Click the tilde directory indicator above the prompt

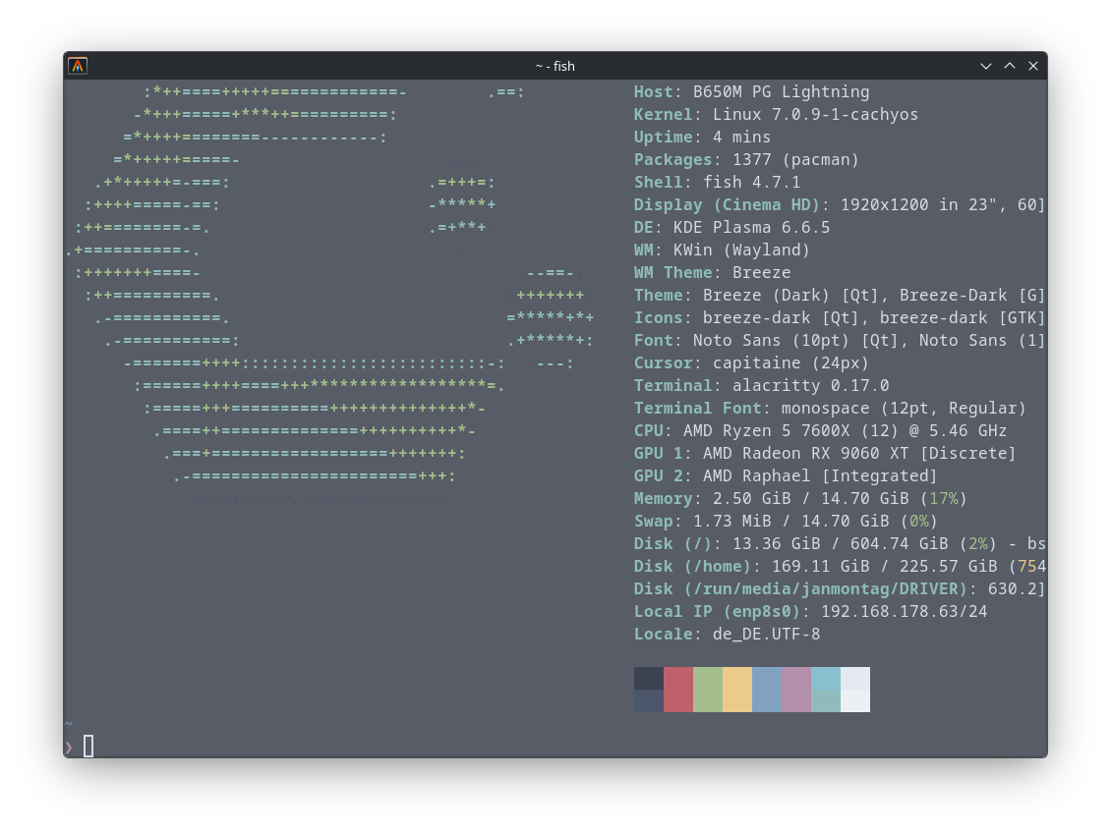point(69,724)
